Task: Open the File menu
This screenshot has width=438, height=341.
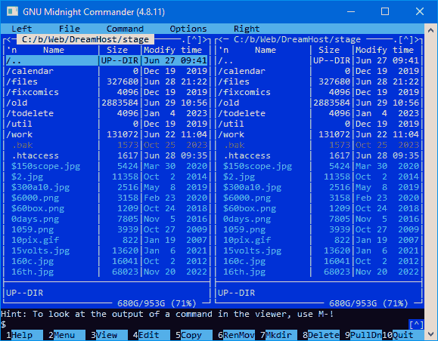Action: tap(70, 29)
